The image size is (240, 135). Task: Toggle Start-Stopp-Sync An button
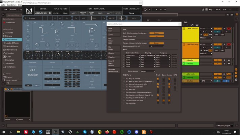click(157, 36)
